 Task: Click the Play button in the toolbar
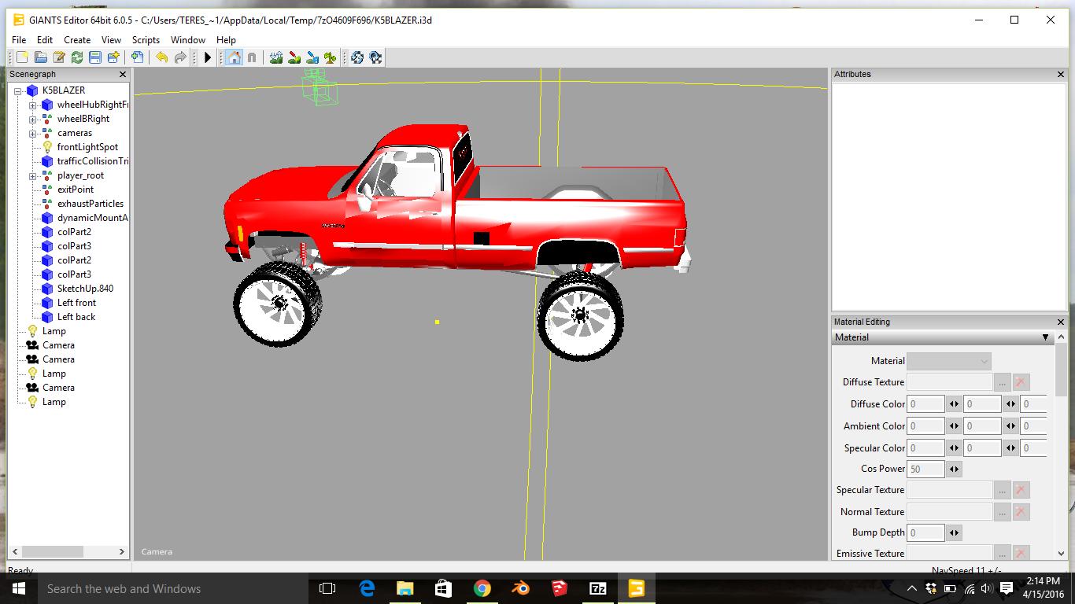pyautogui.click(x=208, y=57)
